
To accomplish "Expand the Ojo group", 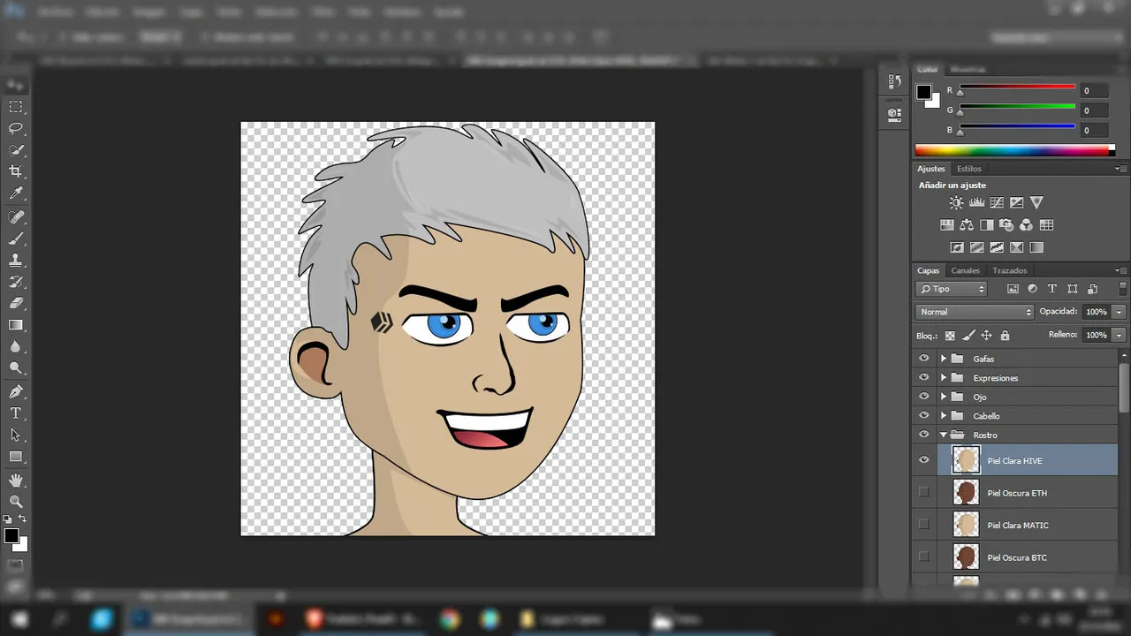I will pyautogui.click(x=944, y=397).
